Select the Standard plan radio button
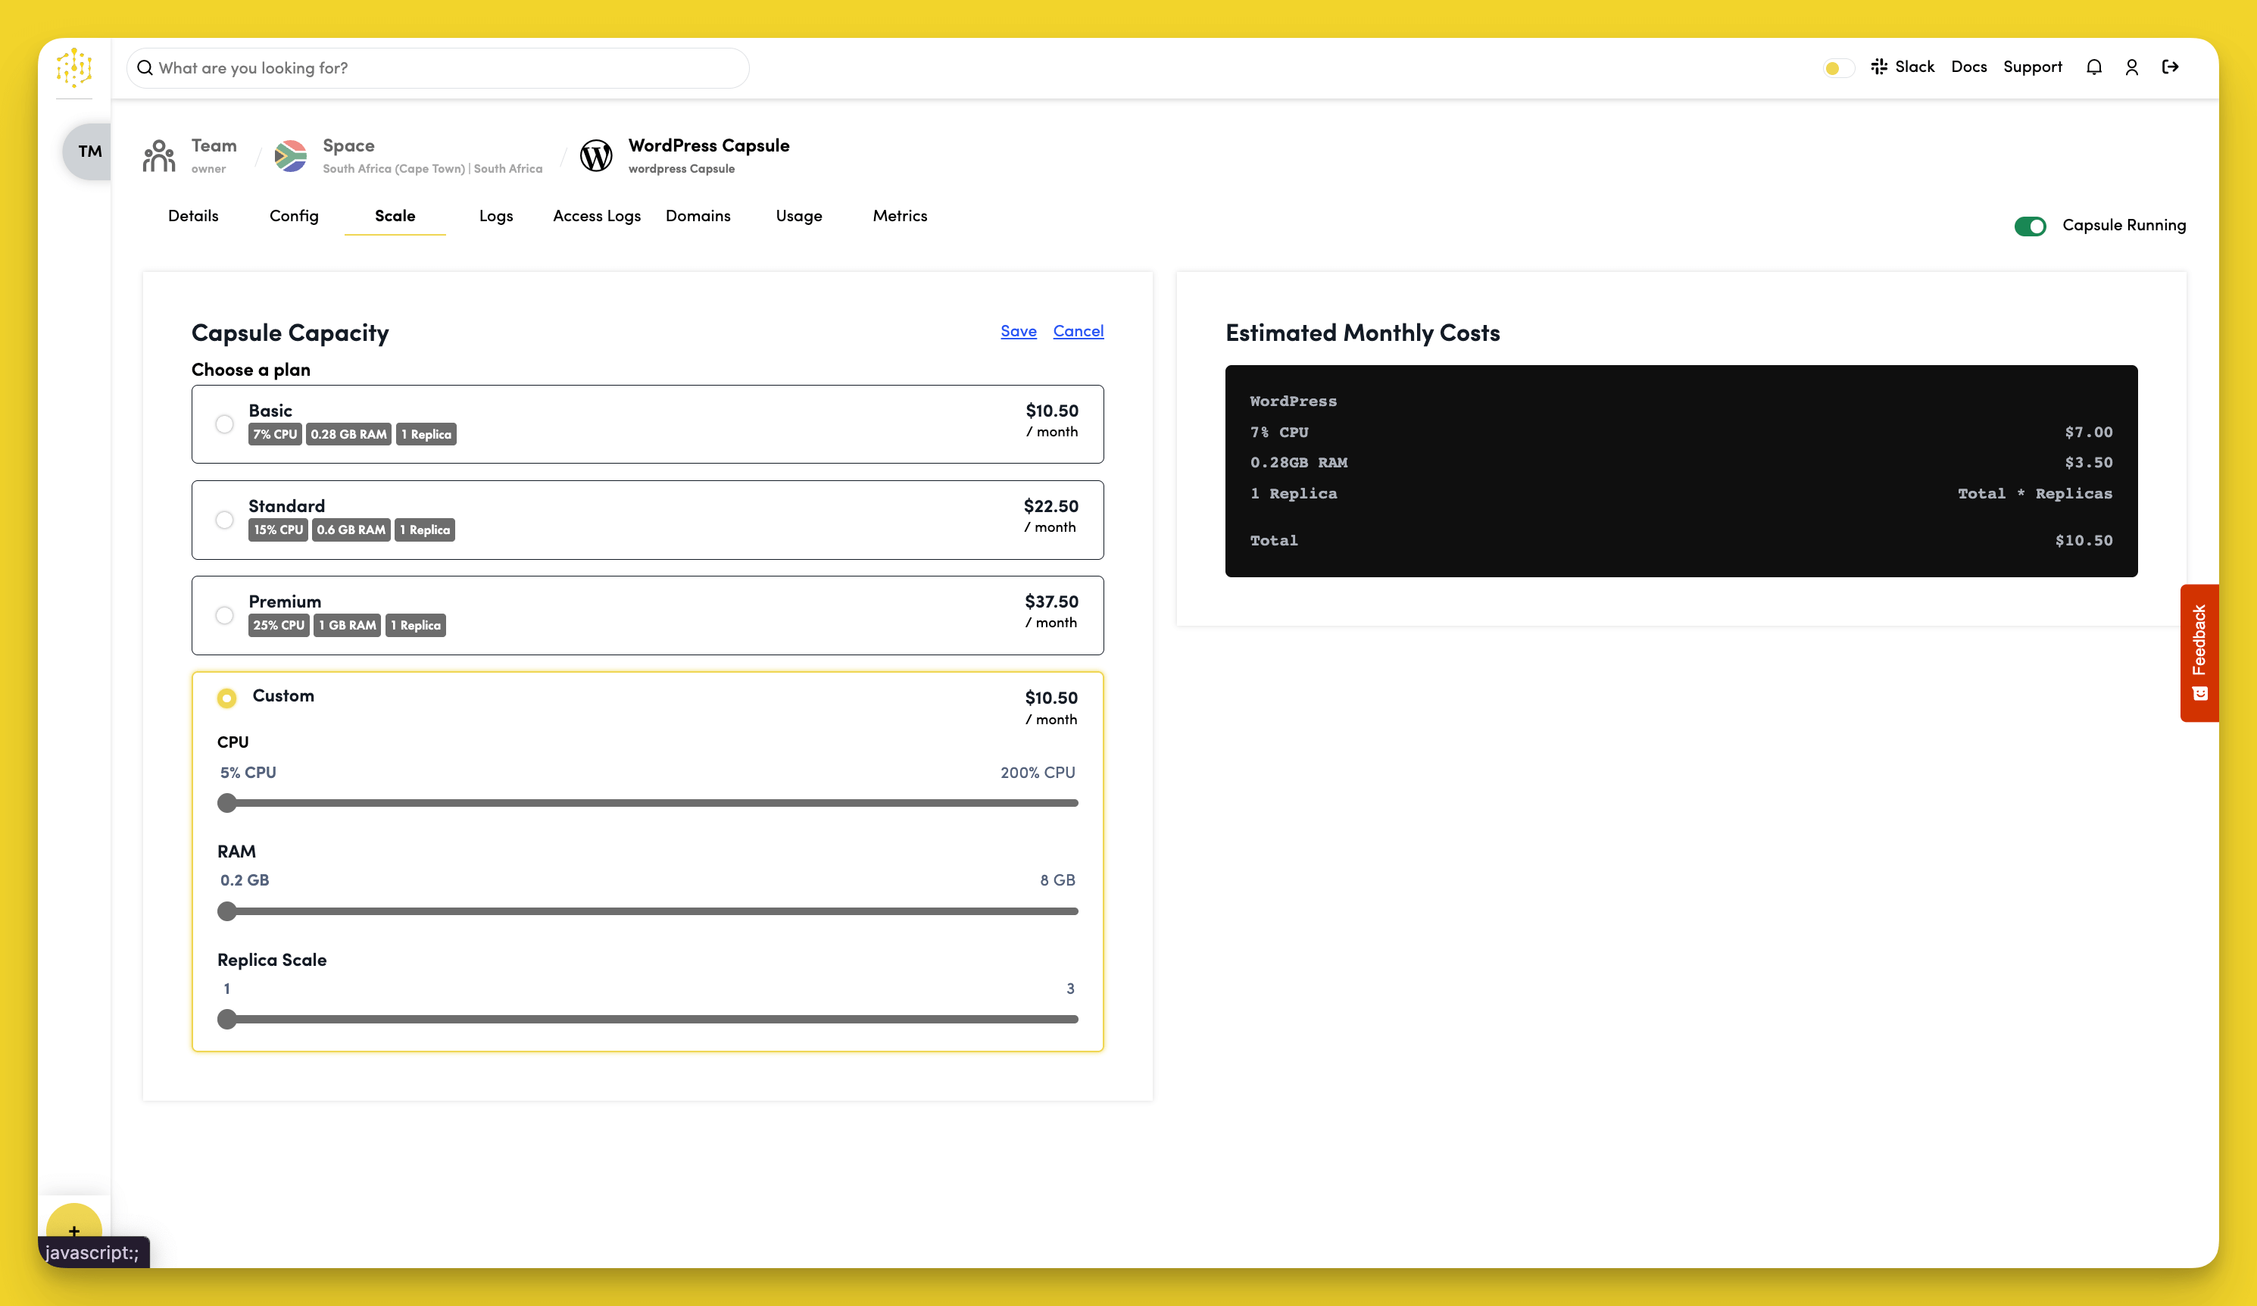2257x1306 pixels. (225, 520)
